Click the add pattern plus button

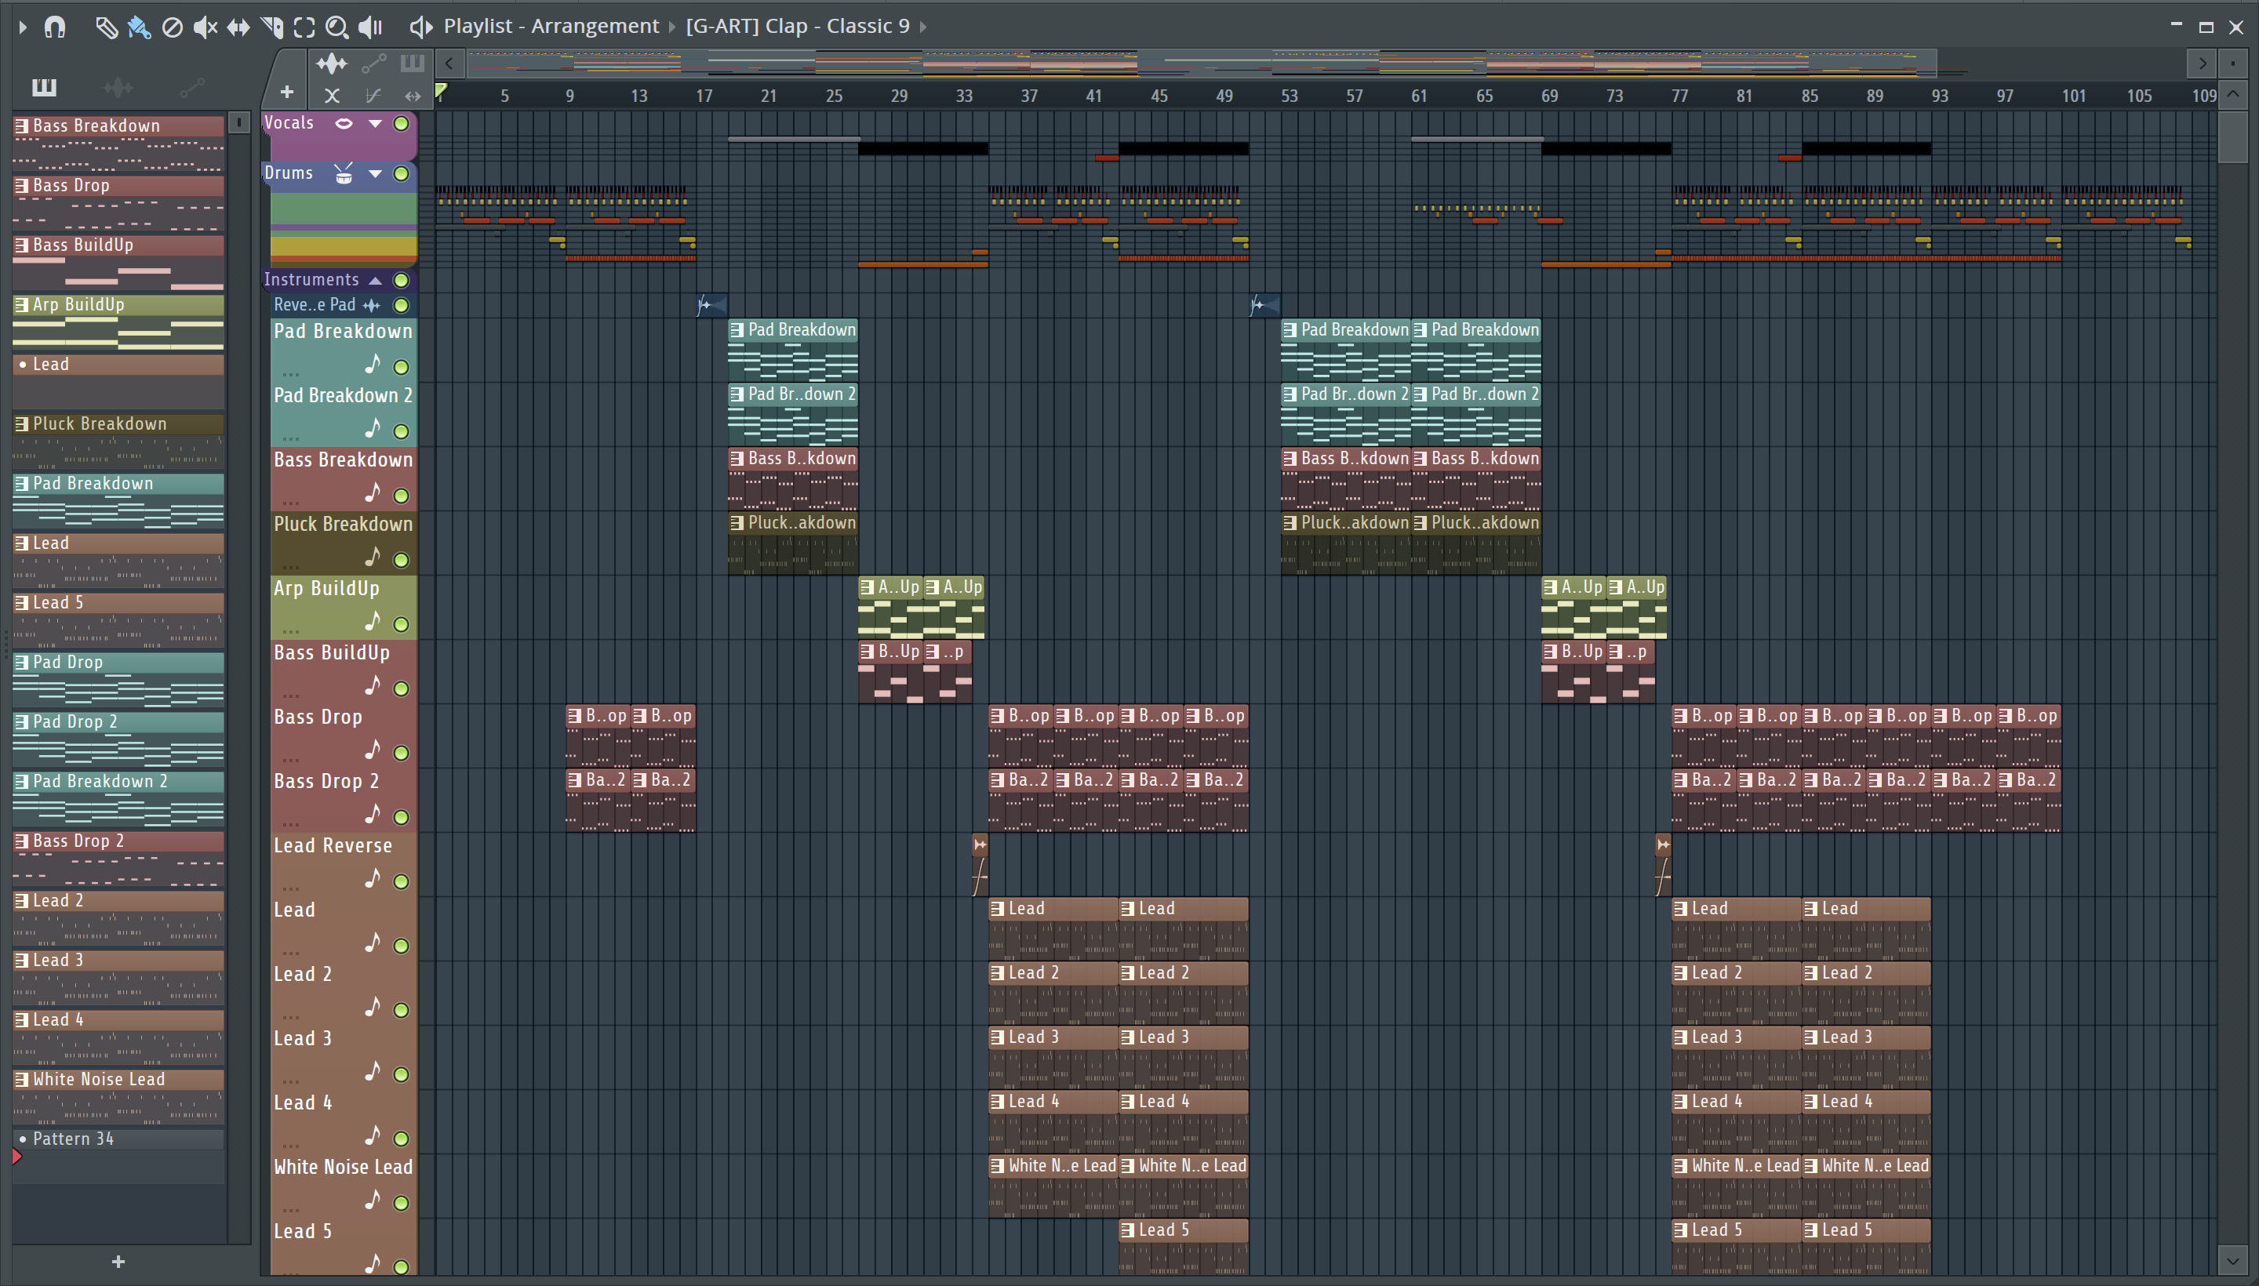pyautogui.click(x=118, y=1262)
